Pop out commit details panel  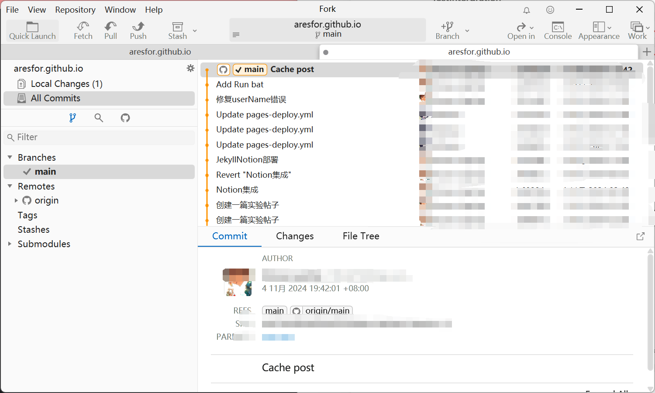[x=641, y=236]
